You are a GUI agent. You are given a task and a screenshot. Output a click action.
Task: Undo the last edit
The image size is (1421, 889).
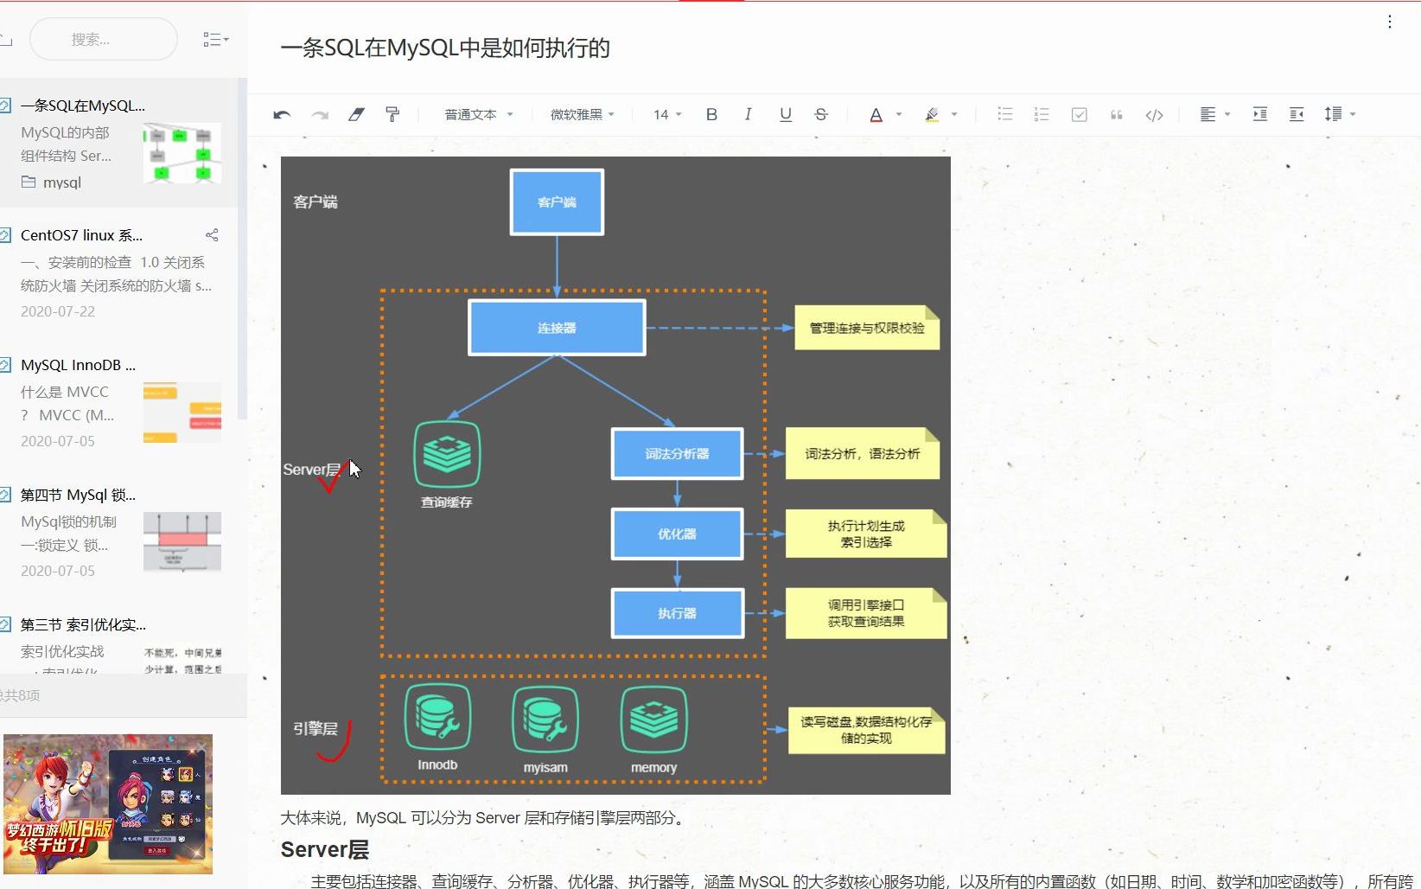point(281,113)
